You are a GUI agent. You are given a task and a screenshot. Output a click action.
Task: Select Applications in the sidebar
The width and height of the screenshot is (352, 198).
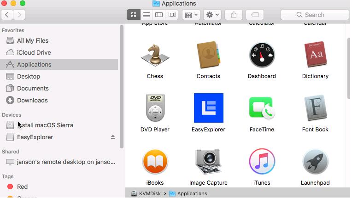pos(59,64)
